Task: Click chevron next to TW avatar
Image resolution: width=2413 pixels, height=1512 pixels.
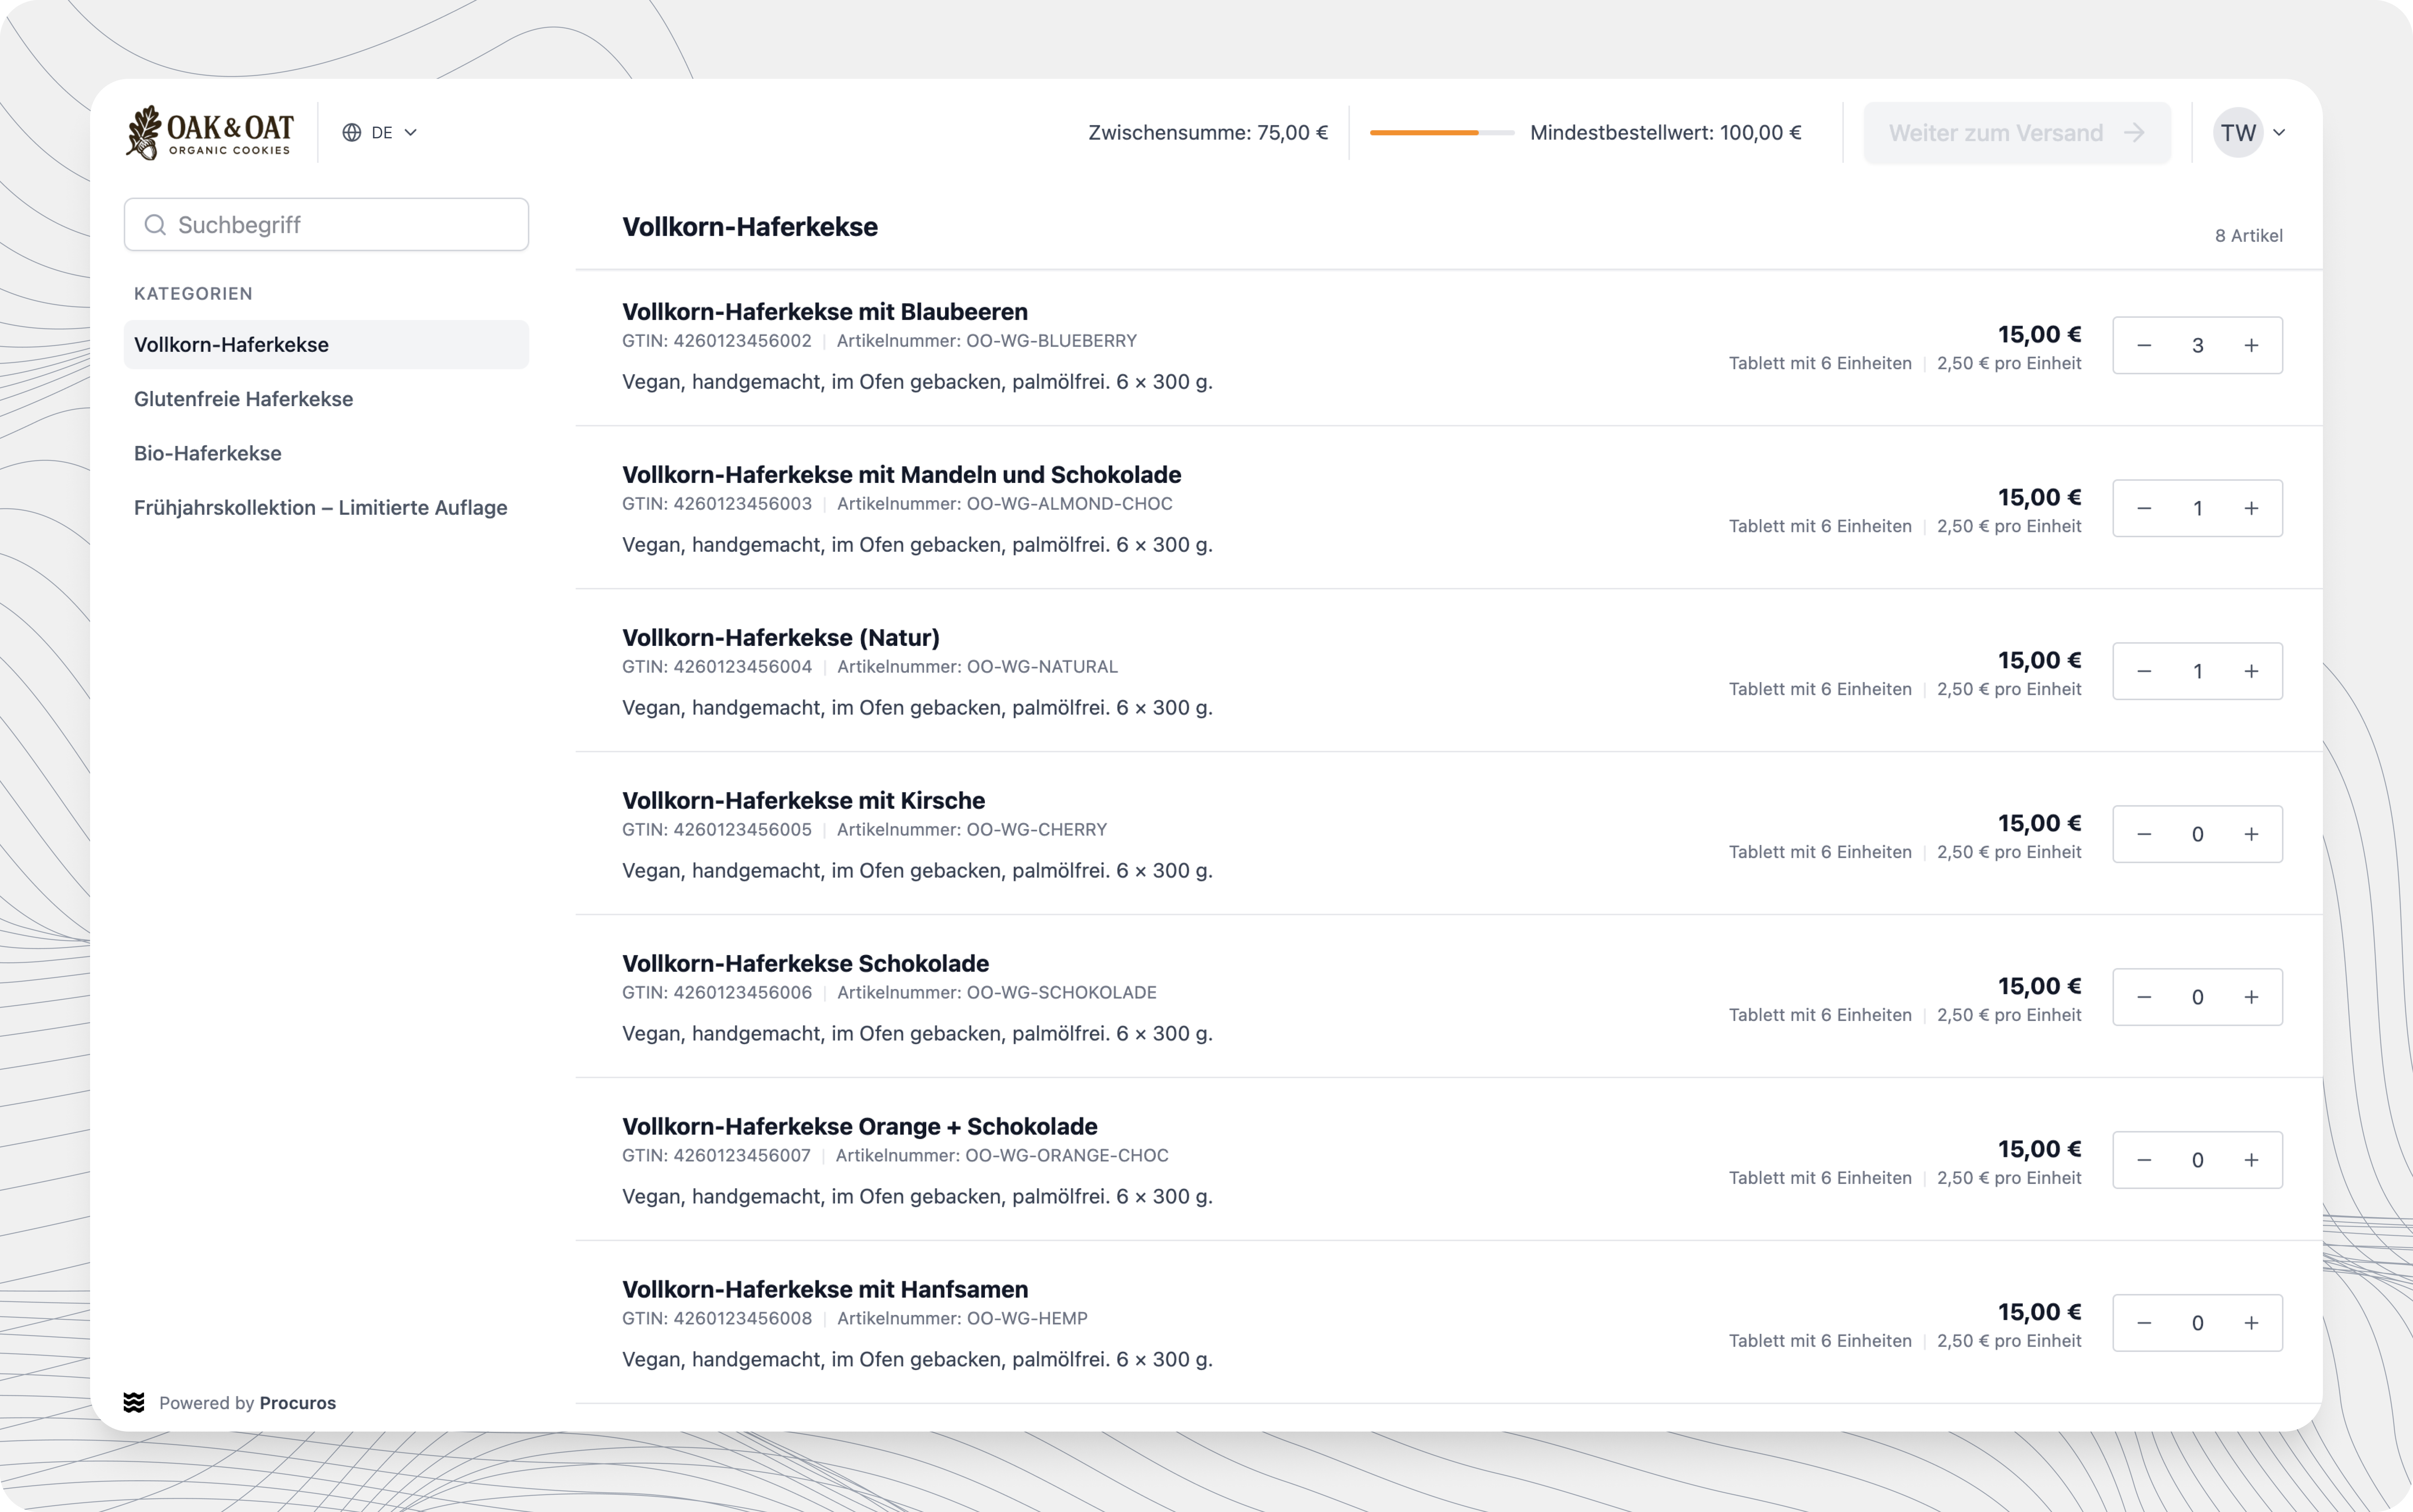Action: pos(2279,132)
